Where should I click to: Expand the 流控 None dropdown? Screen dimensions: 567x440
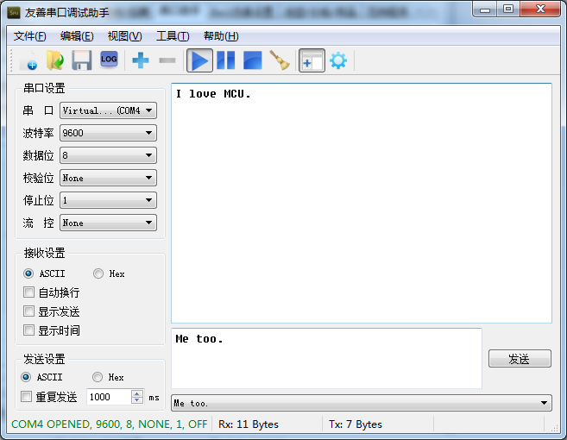[108, 223]
